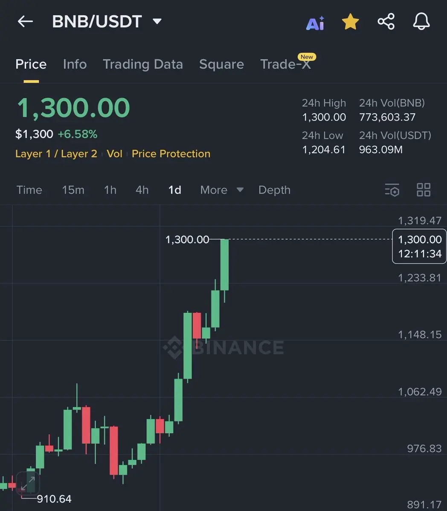This screenshot has height=511, width=447.
Task: Expand chart to fullscreen icon
Action: coord(28,484)
